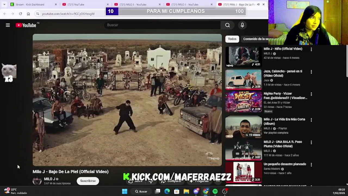Image resolution: width=348 pixels, height=196 pixels.
Task: Open the tab search dropdown arrow
Action: 4,4
